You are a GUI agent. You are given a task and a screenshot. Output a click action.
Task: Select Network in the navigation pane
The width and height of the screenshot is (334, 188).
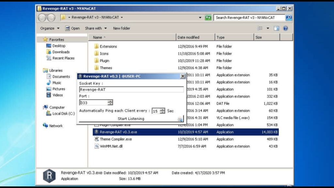coord(56,126)
